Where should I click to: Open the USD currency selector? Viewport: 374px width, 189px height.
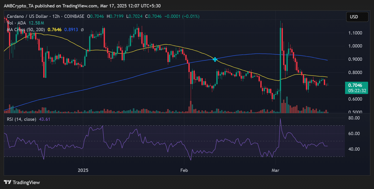coord(357,17)
